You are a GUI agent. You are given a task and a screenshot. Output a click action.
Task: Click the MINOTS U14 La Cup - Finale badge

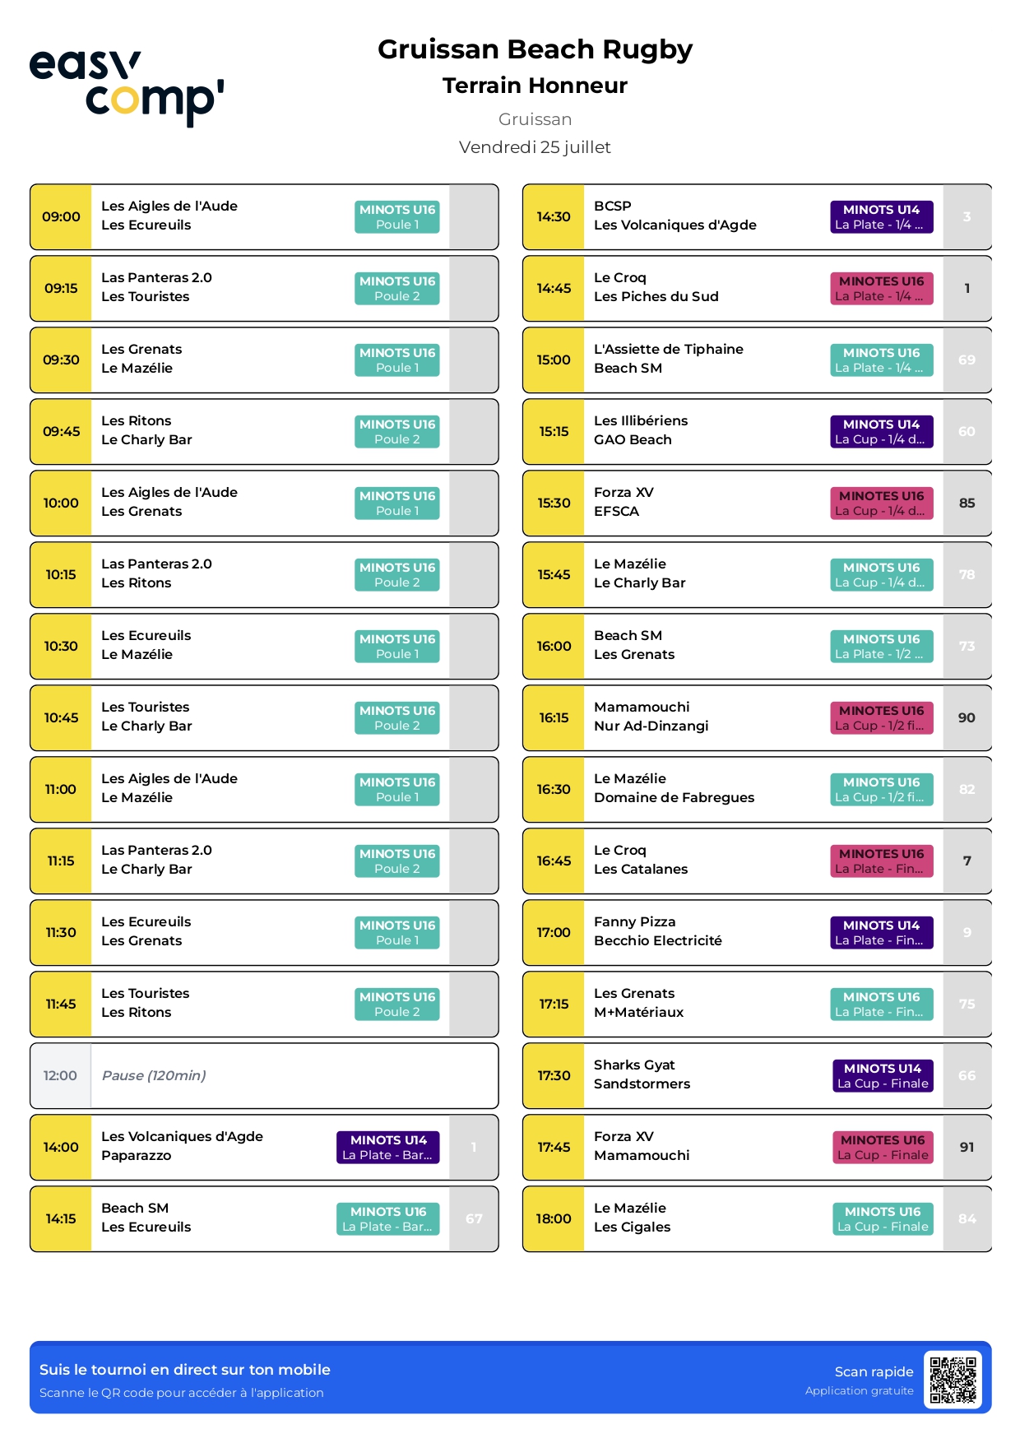tap(882, 1076)
